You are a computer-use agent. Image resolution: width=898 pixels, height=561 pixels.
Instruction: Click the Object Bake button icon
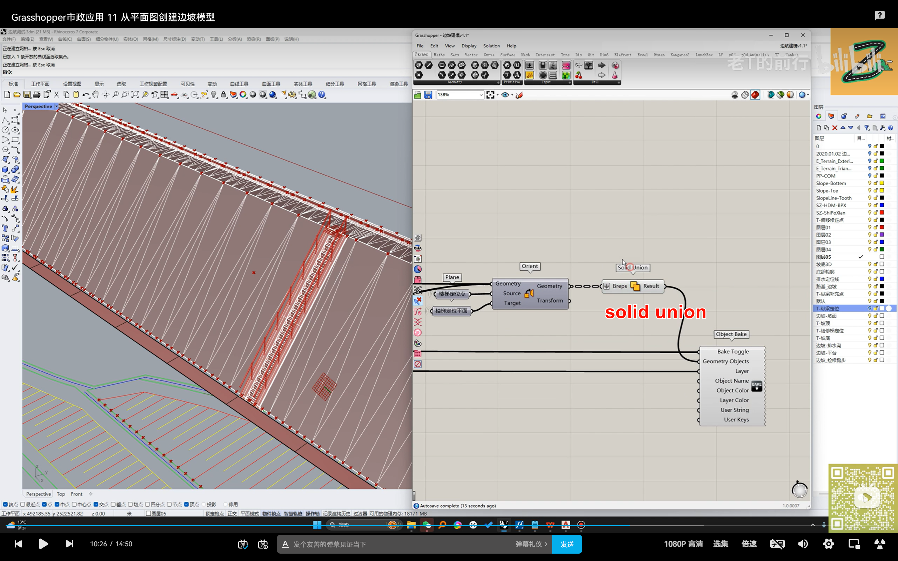click(x=756, y=386)
